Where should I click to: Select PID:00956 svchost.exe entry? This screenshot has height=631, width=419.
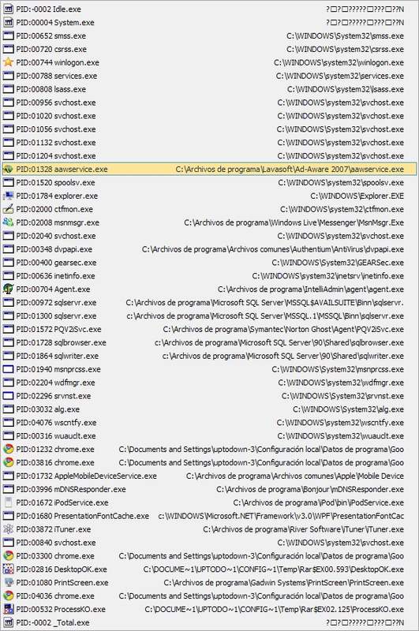(209, 103)
